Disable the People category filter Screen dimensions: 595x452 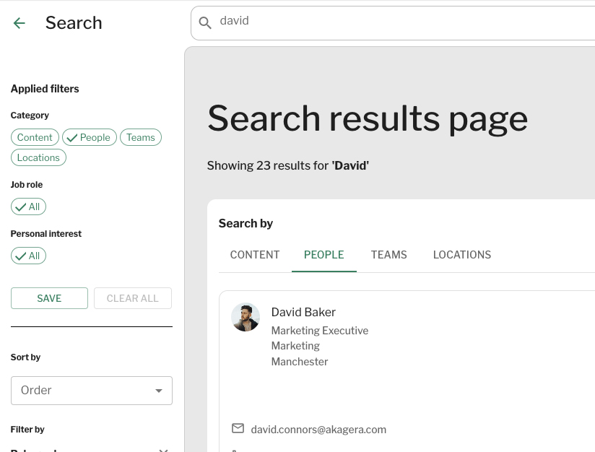89,137
